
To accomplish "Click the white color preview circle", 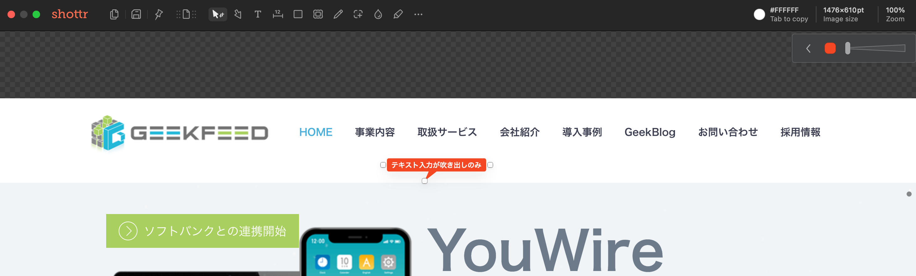I will (x=759, y=14).
